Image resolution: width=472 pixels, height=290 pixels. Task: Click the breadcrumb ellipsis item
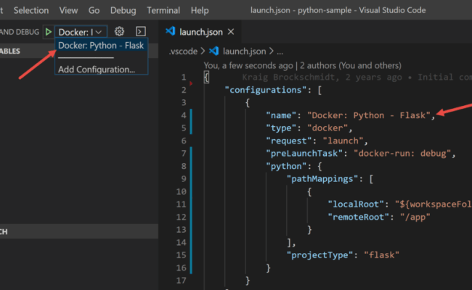[x=280, y=51]
